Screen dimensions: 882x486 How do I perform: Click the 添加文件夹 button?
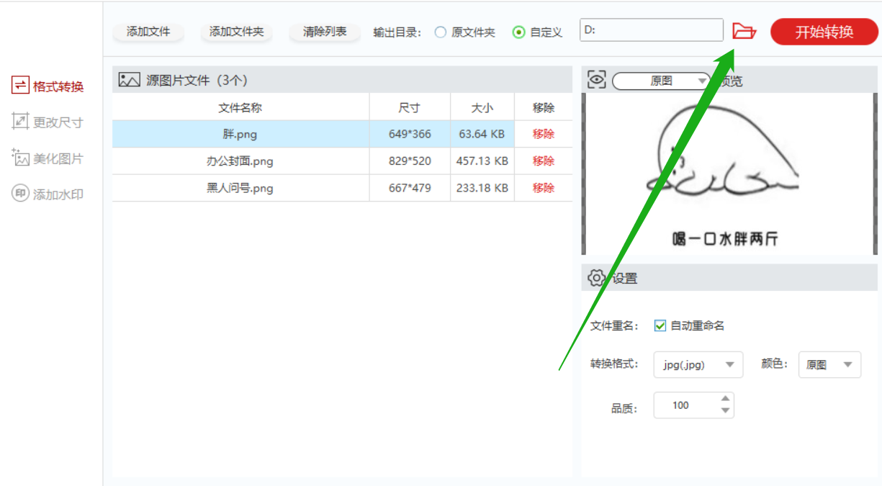point(236,32)
